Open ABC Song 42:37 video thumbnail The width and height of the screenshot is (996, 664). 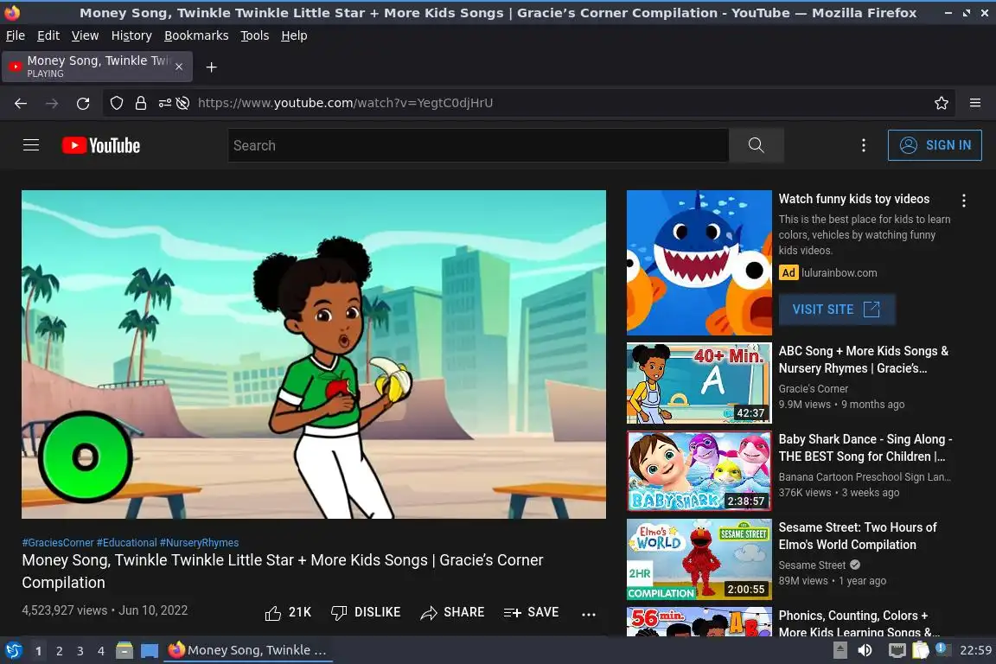[699, 383]
